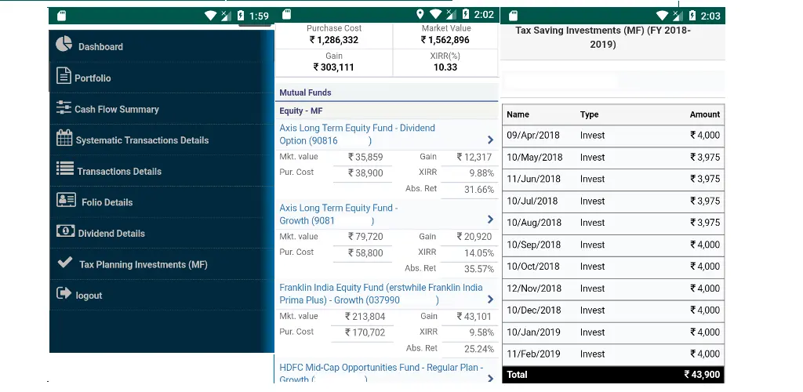Image resolution: width=803 pixels, height=392 pixels.
Task: Choose logout in the side menu
Action: pos(162,295)
